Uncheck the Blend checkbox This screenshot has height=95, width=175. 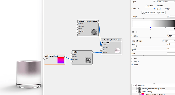(x=132, y=65)
